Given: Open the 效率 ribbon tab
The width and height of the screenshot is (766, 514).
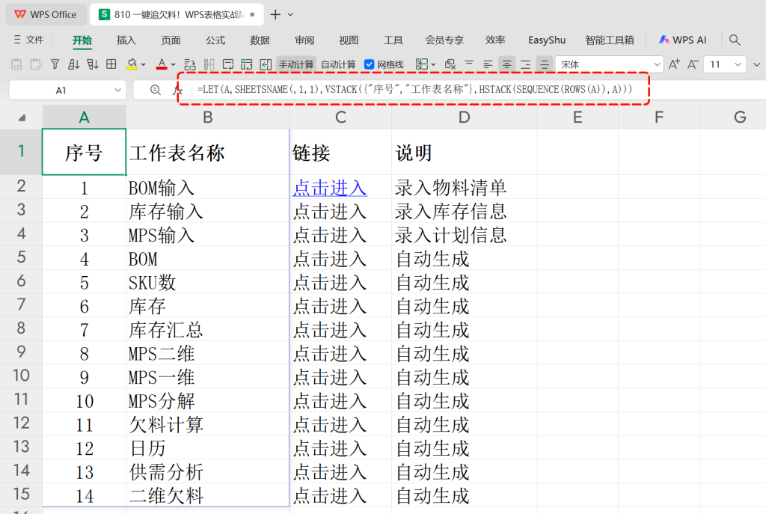Looking at the screenshot, I should click(495, 40).
